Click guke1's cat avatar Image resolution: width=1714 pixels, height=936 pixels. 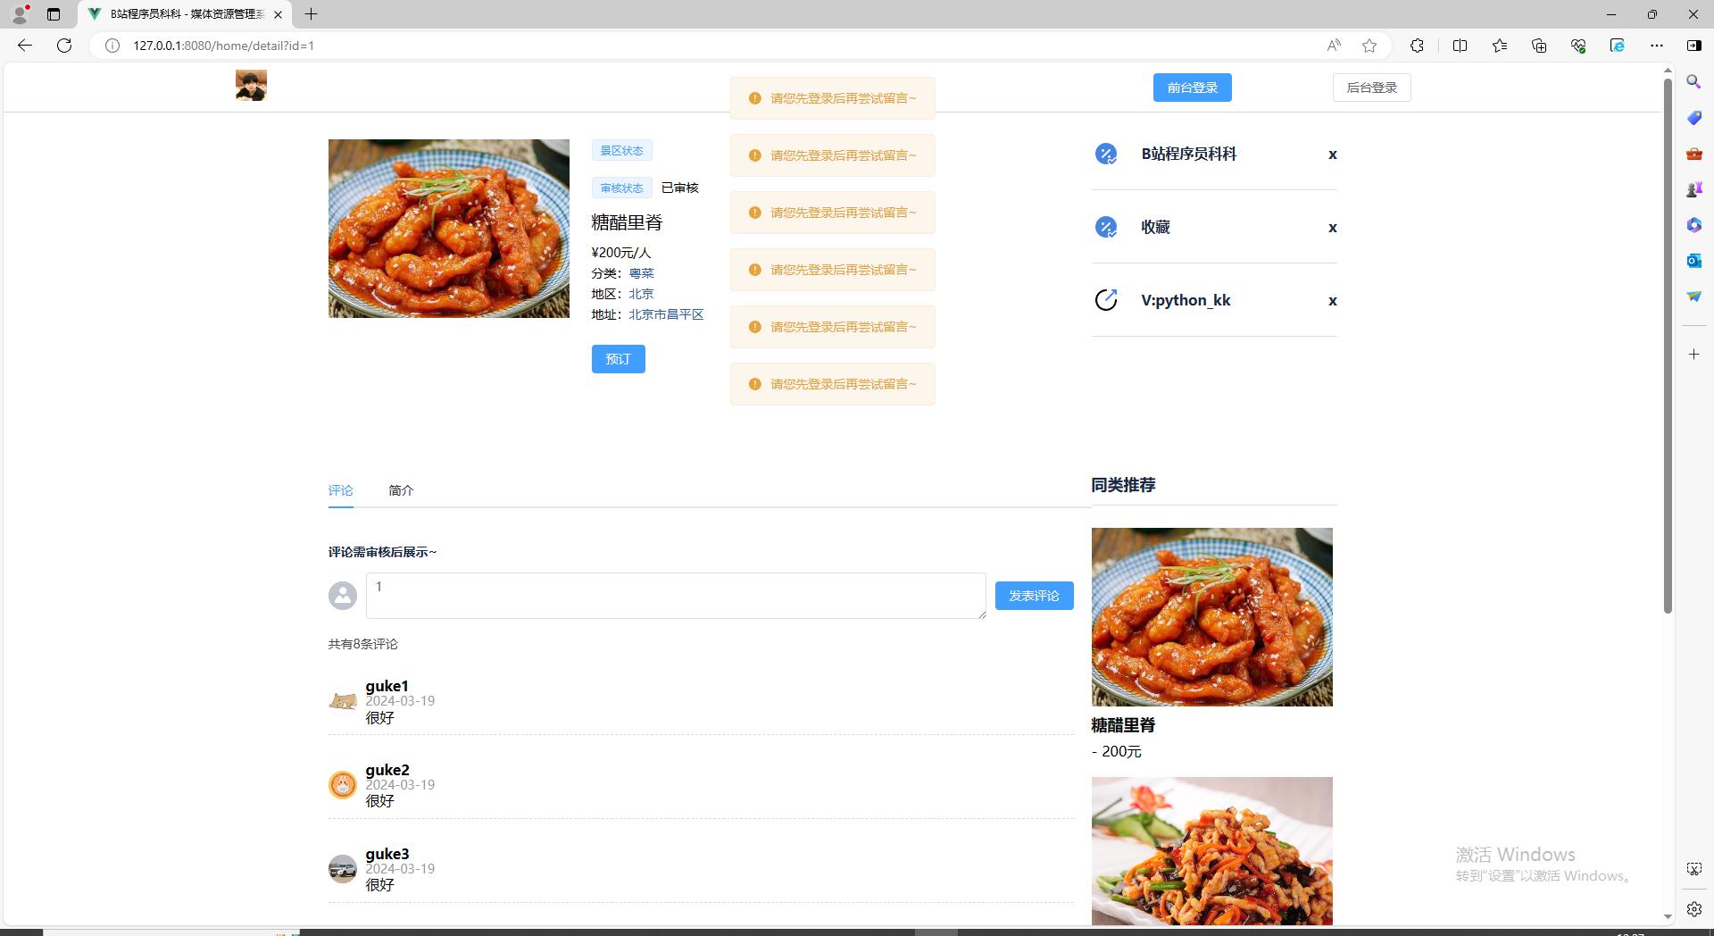pyautogui.click(x=343, y=701)
